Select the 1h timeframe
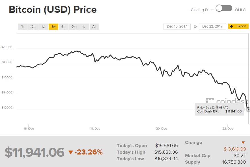 [22, 26]
